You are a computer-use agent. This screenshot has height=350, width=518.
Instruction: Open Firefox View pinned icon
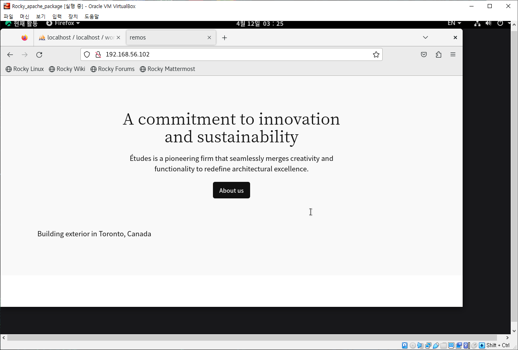coord(25,37)
